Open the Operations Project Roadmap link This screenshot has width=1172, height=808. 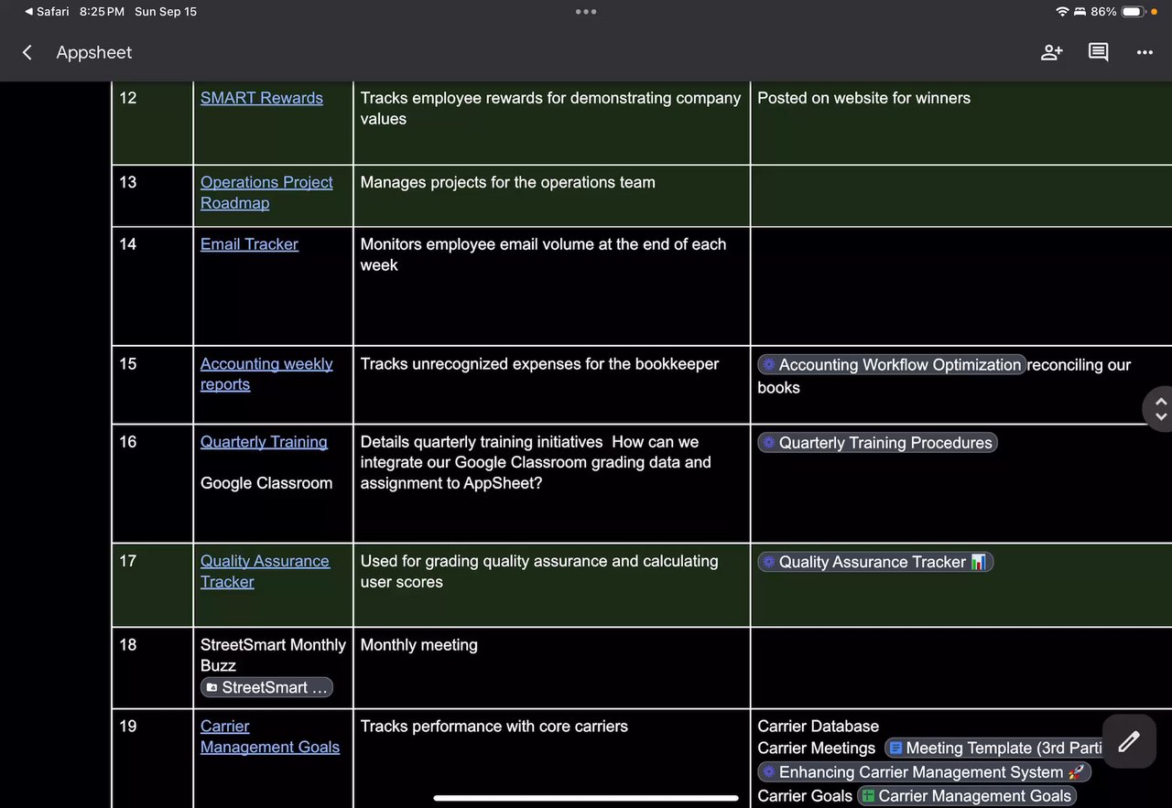click(266, 192)
